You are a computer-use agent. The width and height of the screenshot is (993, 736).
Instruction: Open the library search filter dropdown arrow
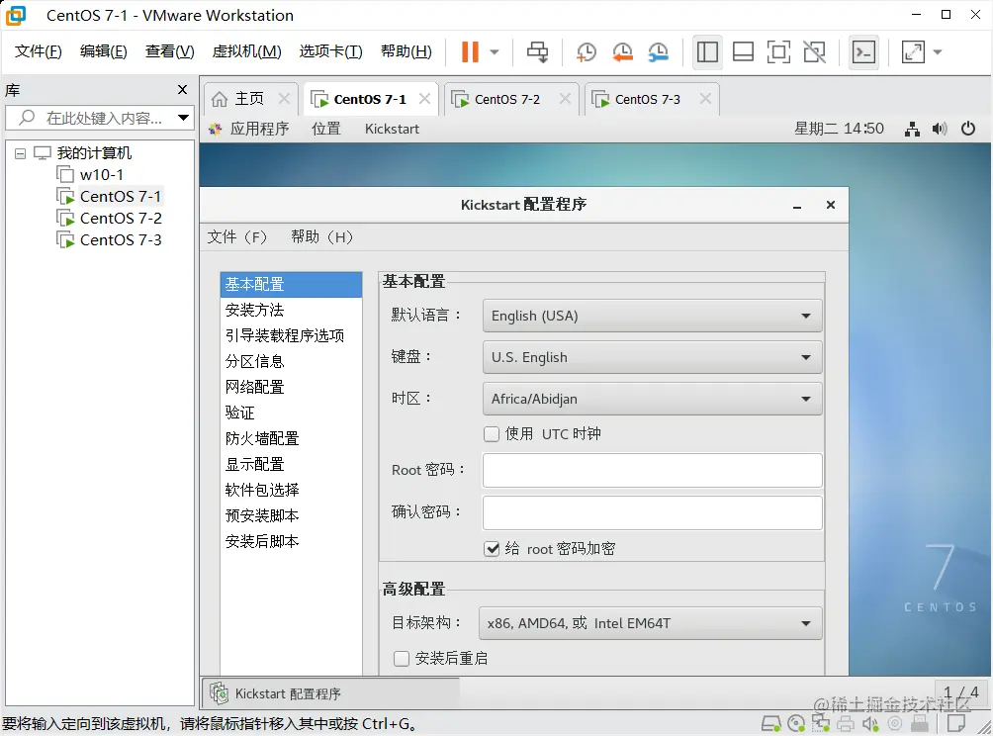pyautogui.click(x=183, y=117)
